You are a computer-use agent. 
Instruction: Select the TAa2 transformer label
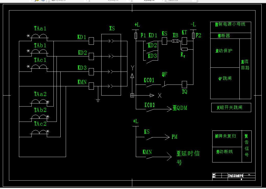40,94
